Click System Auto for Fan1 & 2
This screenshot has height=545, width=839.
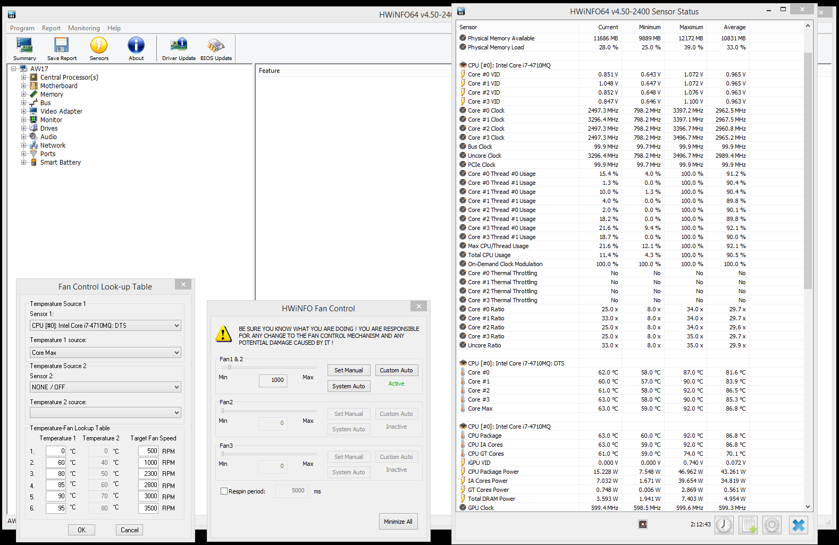(x=349, y=386)
